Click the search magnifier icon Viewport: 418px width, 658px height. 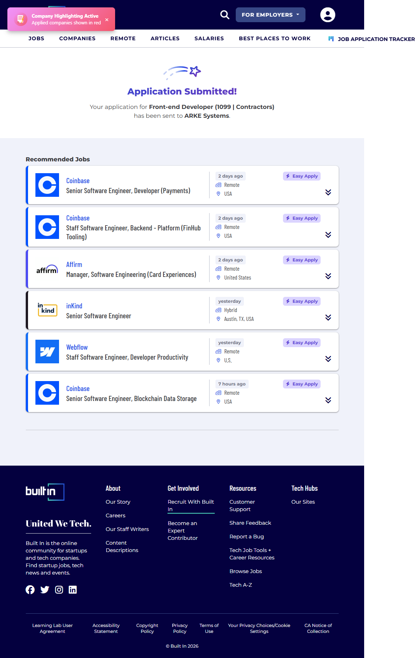[x=225, y=15]
